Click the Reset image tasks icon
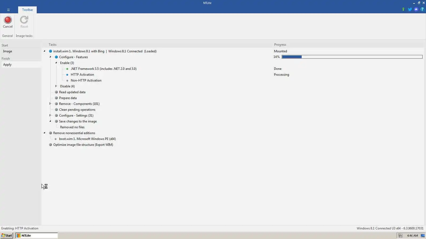The image size is (426, 239). tap(24, 20)
